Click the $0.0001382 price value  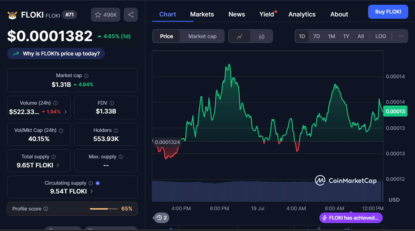pos(50,36)
